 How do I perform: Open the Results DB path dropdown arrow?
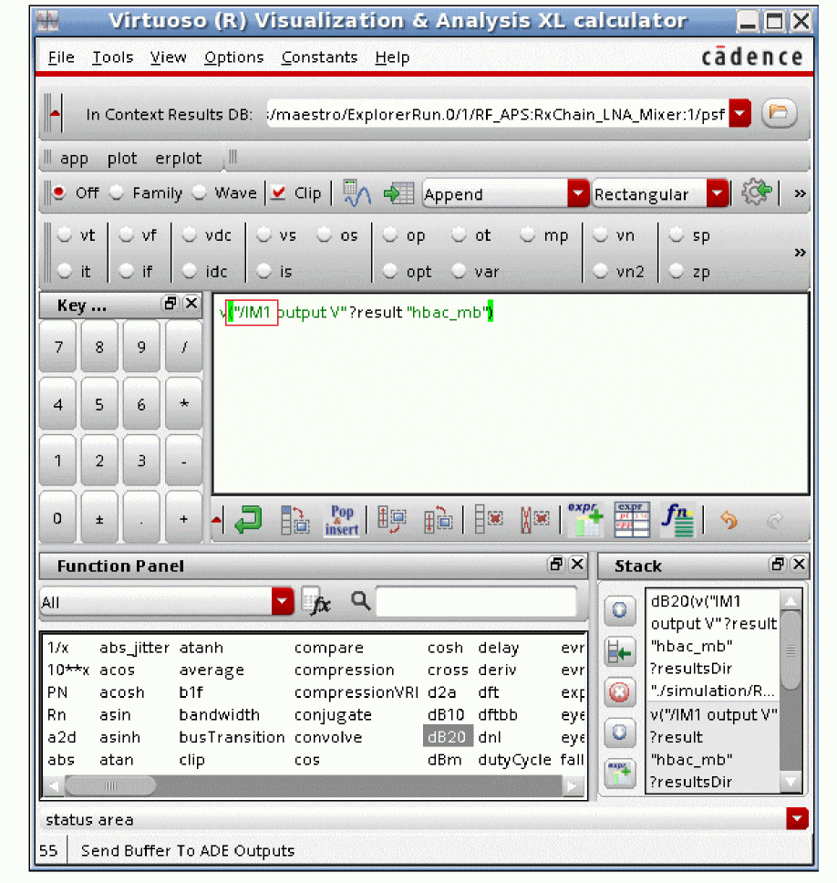coord(740,113)
